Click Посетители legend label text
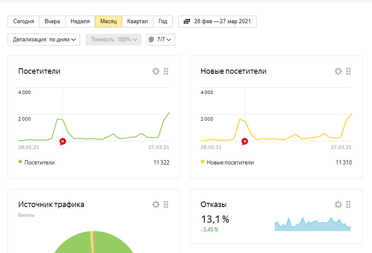 [x=40, y=162]
